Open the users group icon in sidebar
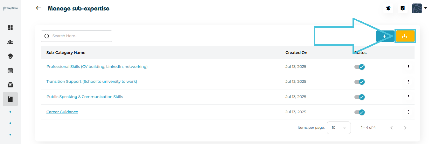The width and height of the screenshot is (433, 144). (10, 42)
